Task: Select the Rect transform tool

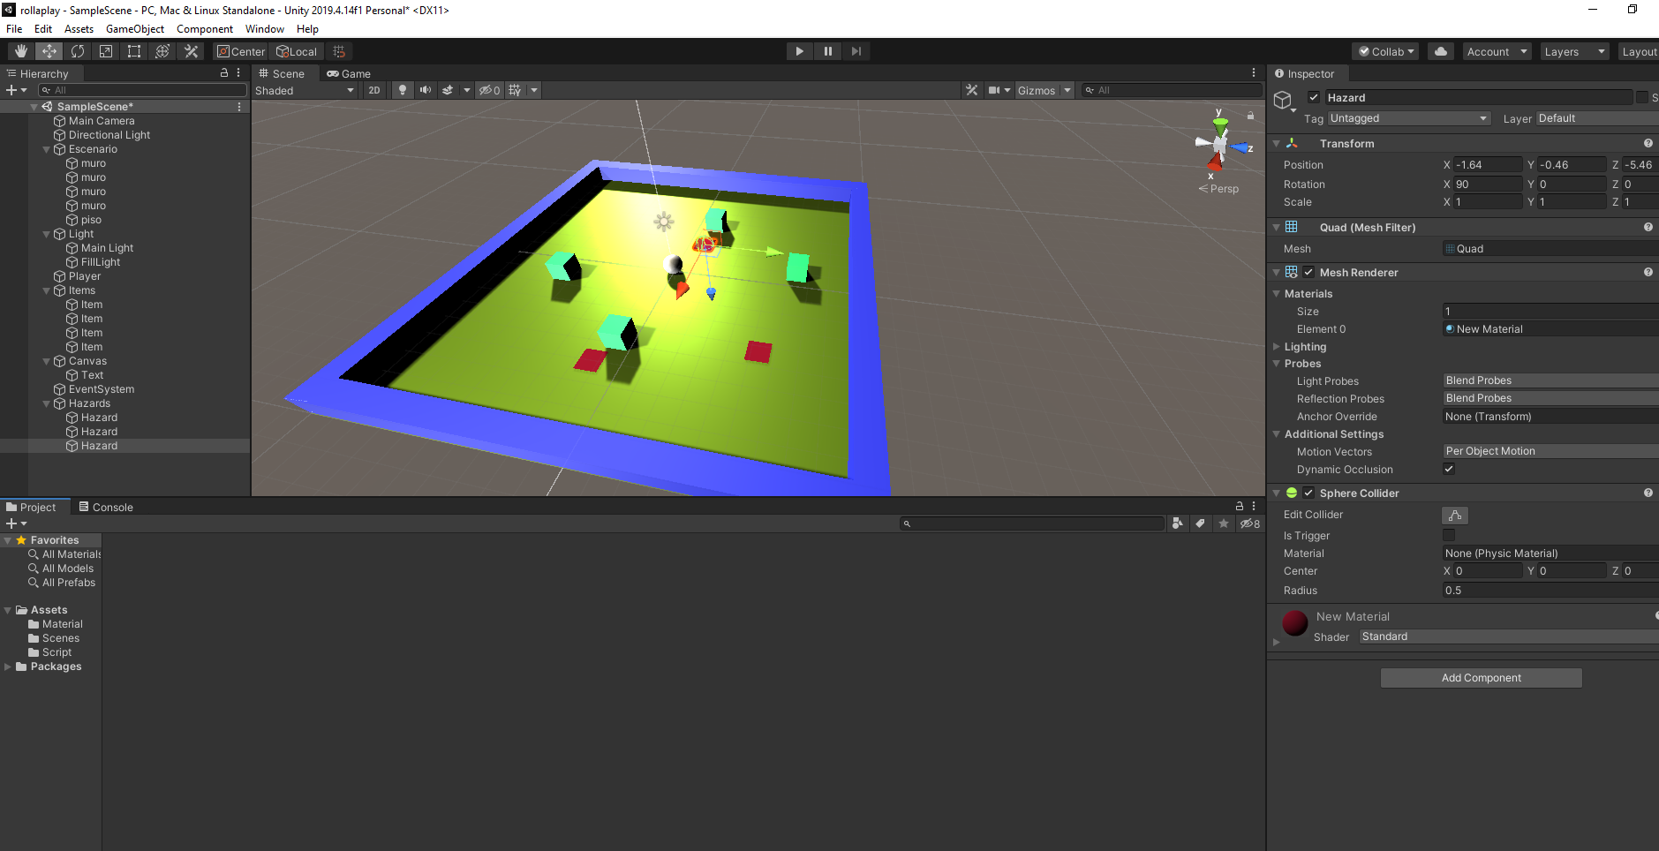Action: click(133, 50)
